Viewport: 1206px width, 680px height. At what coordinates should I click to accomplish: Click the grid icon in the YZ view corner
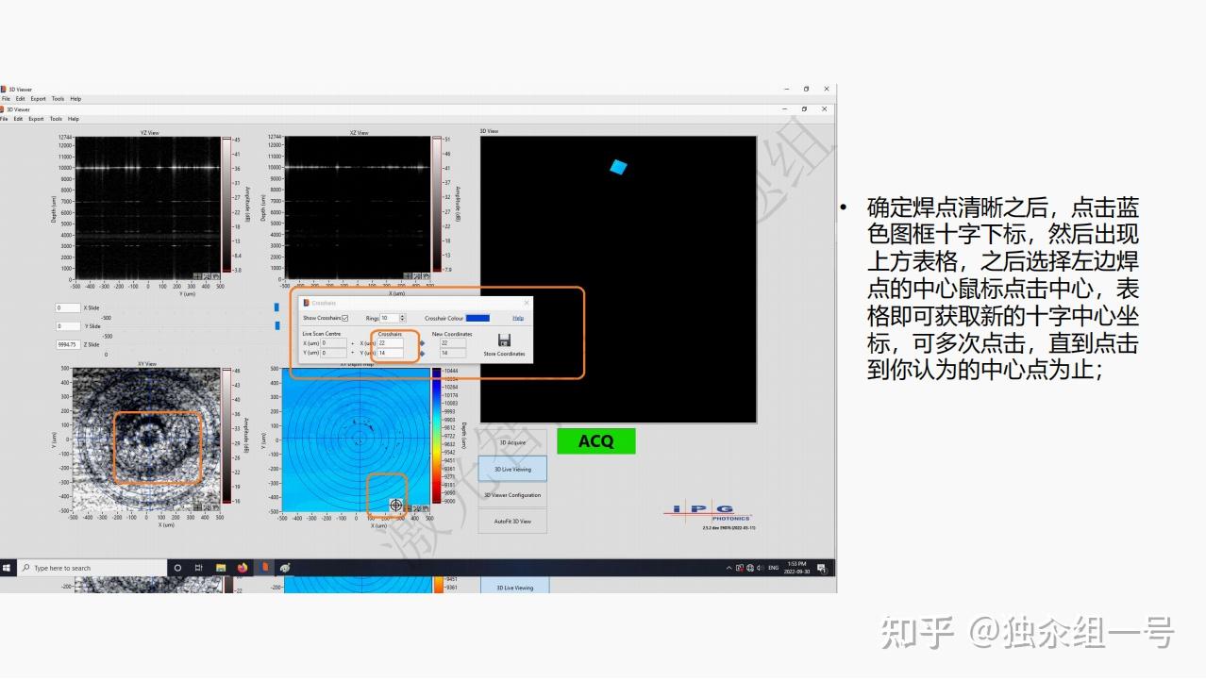pyautogui.click(x=197, y=276)
